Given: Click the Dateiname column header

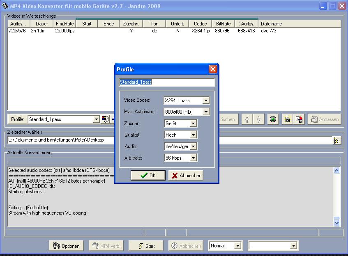Looking at the screenshot, I should 300,24.
